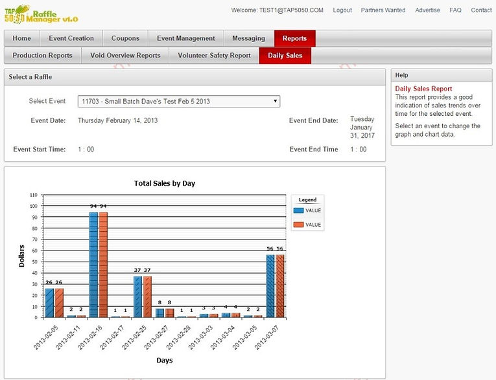The height and width of the screenshot is (380, 496).
Task: Click the TAP 50:50 Raffle Manager logo
Action: click(x=41, y=14)
